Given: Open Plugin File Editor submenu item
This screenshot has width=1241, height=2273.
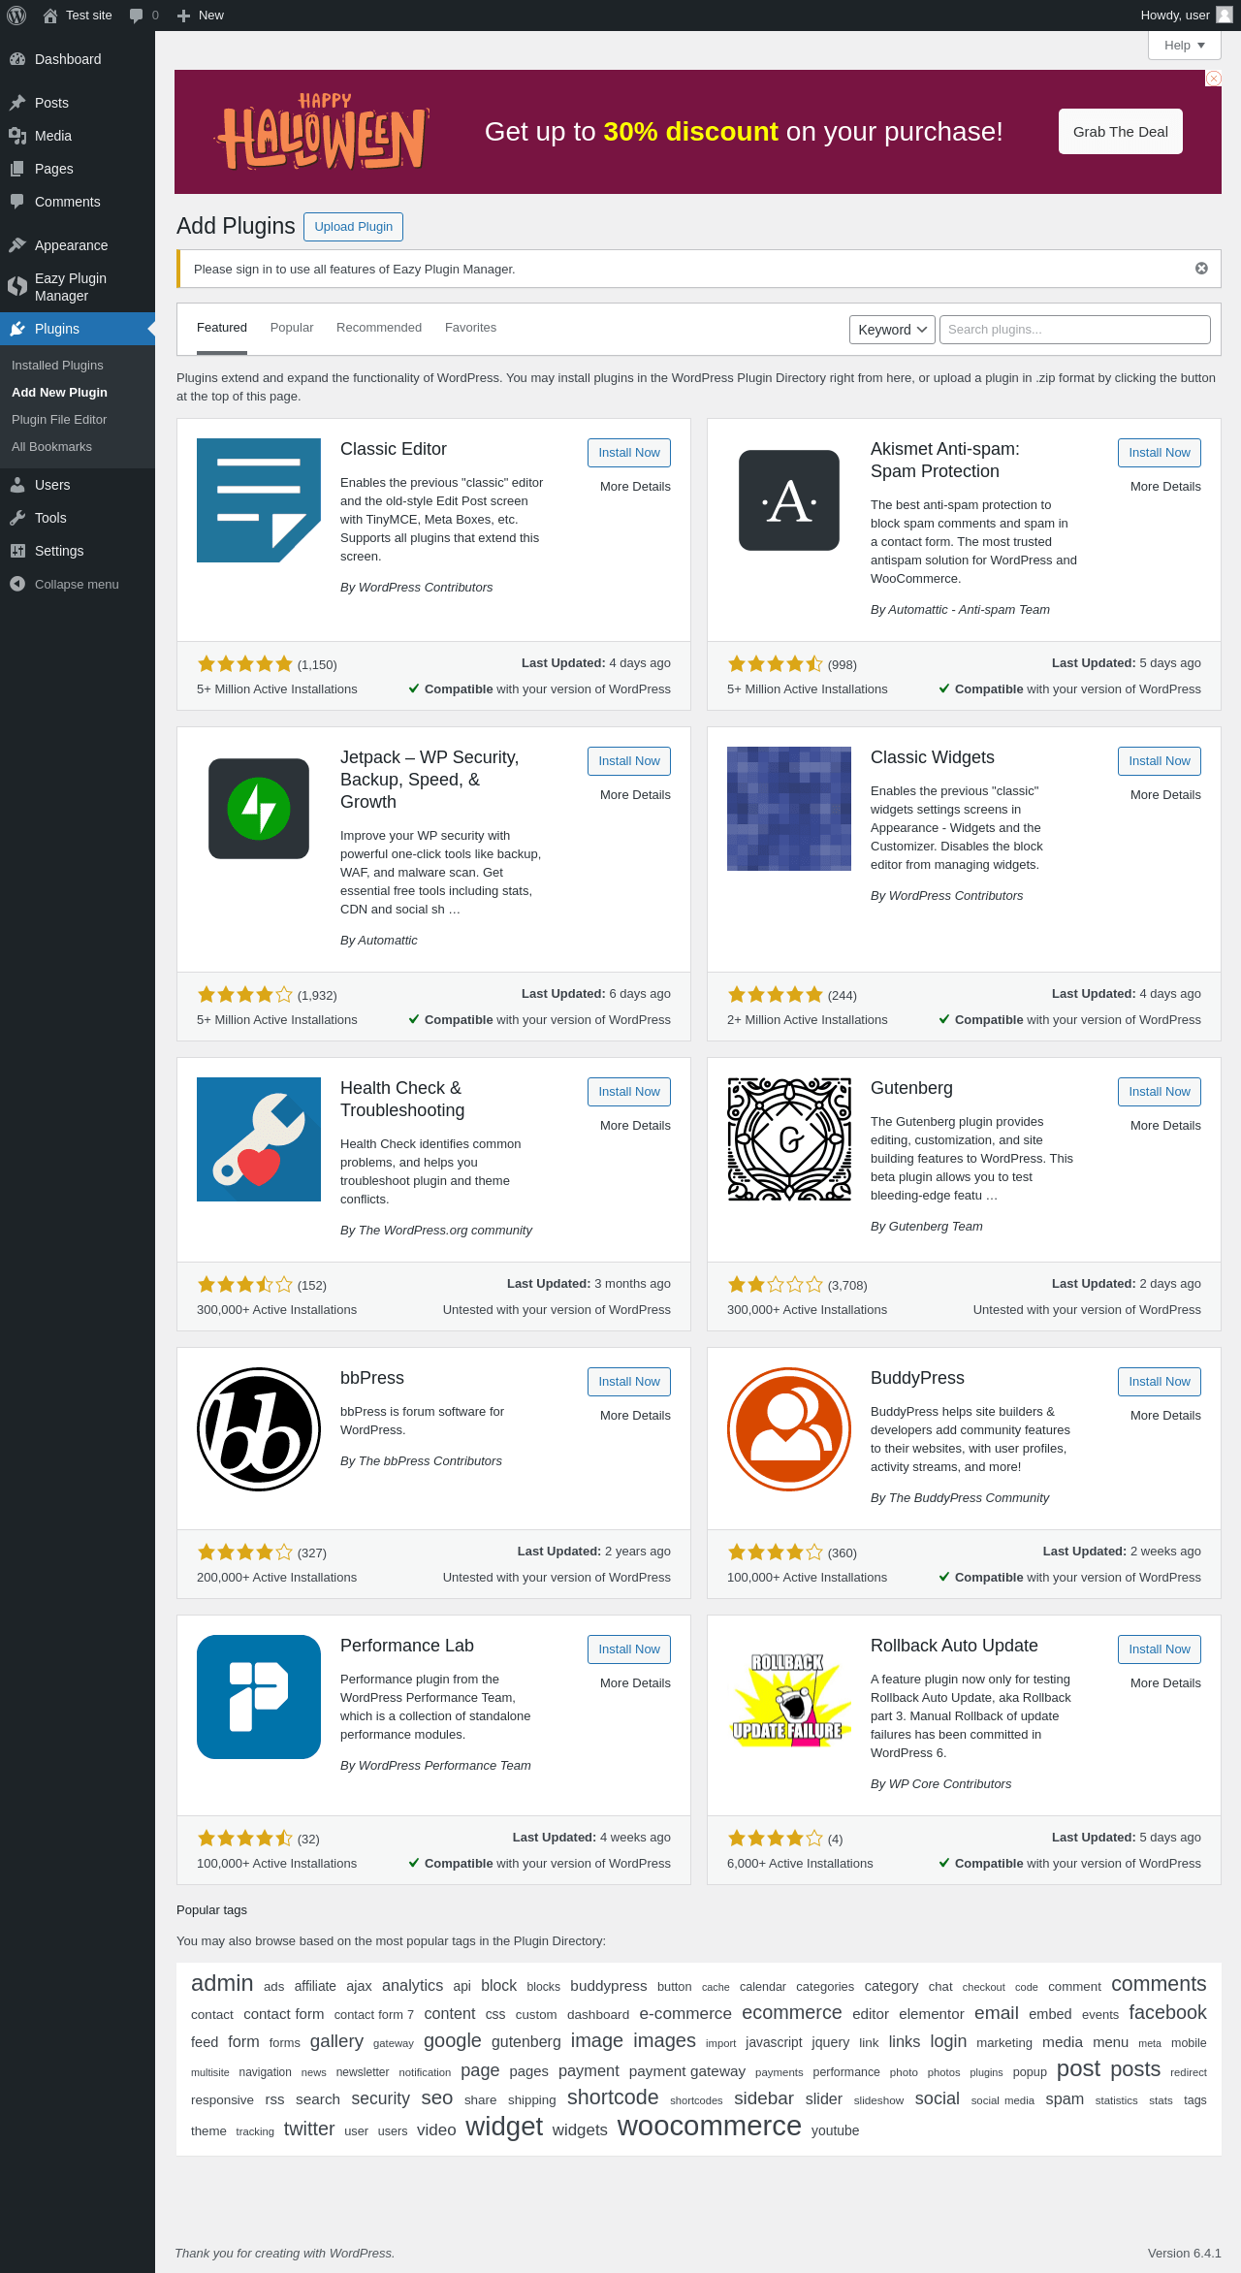Looking at the screenshot, I should (59, 420).
